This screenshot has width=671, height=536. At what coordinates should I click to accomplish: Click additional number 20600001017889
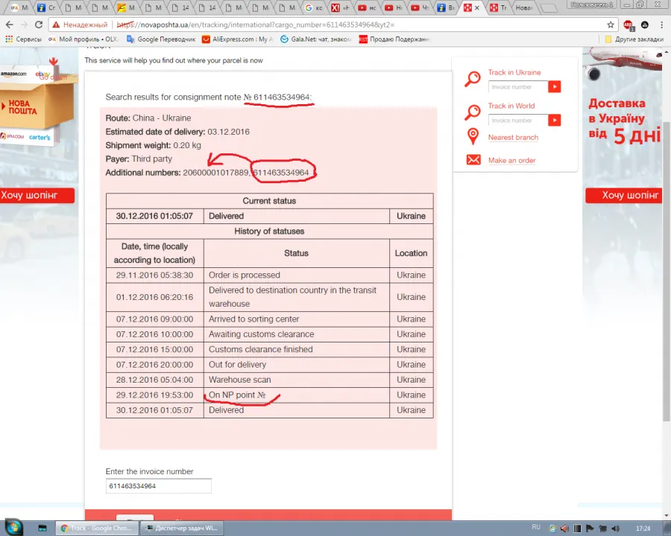pyautogui.click(x=216, y=173)
